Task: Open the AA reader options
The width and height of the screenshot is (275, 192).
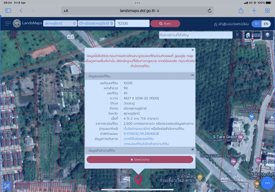Action: click(x=66, y=11)
